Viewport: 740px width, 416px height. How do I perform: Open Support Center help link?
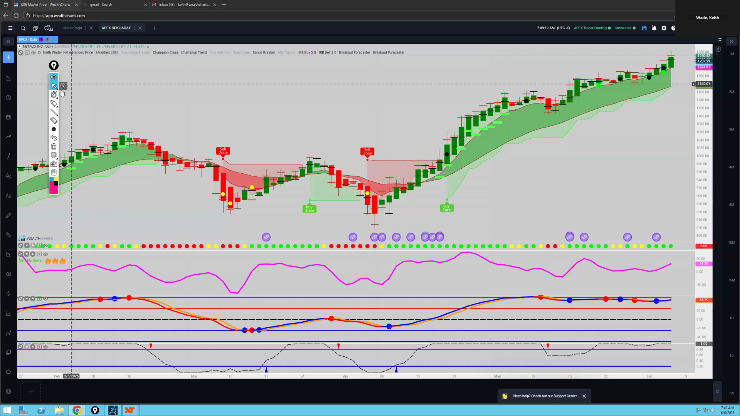pos(545,396)
